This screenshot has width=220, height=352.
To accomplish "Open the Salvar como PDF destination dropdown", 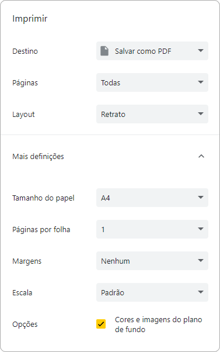I will click(152, 51).
